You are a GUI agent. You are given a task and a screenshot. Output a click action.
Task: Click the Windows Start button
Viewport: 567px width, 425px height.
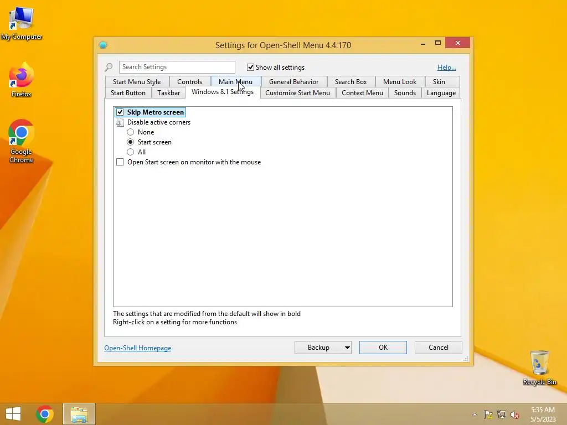point(13,414)
